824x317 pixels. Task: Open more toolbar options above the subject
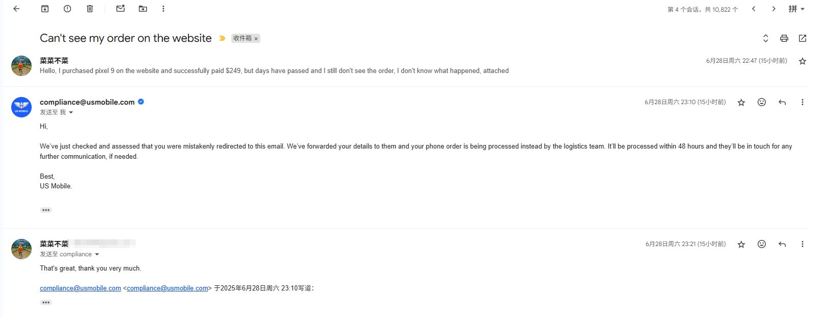(x=163, y=9)
